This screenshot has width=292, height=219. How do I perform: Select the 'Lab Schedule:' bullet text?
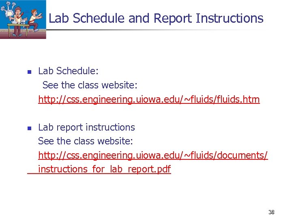(x=68, y=71)
